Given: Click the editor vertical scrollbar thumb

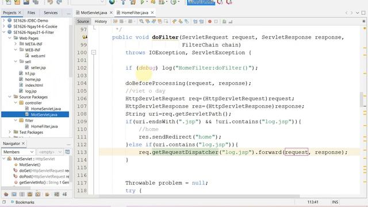Looking at the screenshot, I should [362, 99].
